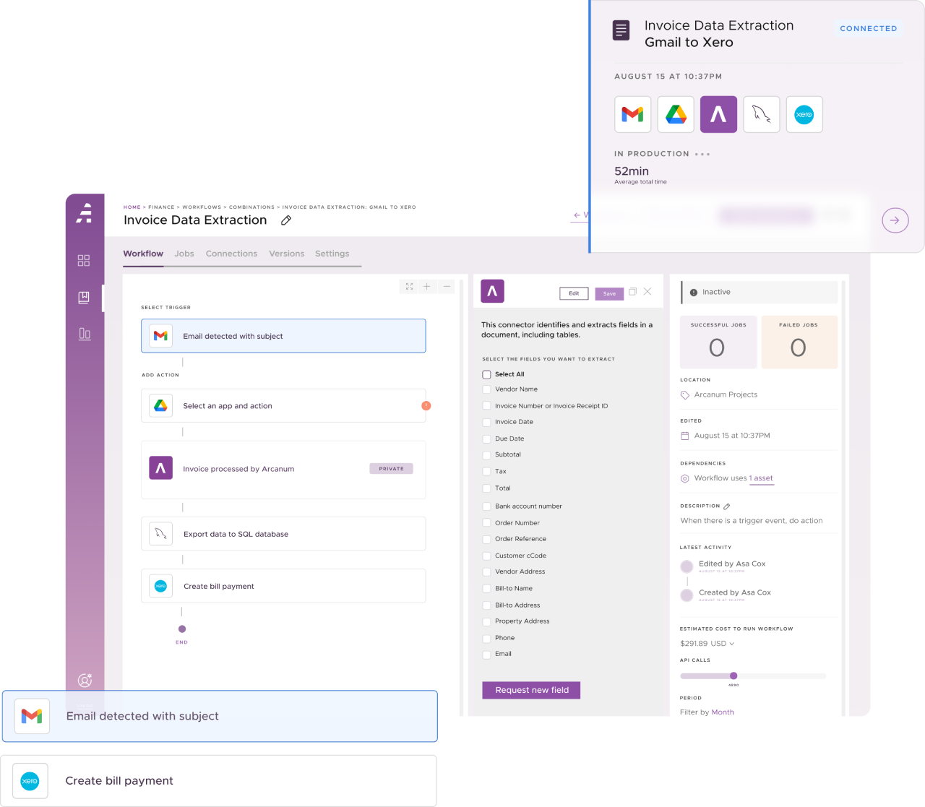Click the Gmail icon in the trigger card
Screen dimensions: 925x807
point(160,335)
